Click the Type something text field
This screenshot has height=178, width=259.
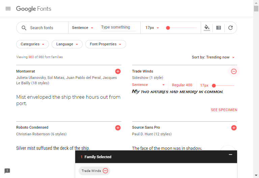coord(118,27)
